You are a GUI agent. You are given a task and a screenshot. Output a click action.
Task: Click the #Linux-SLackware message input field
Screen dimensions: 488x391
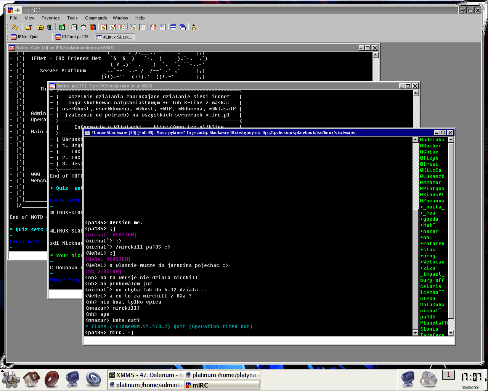pos(269,341)
